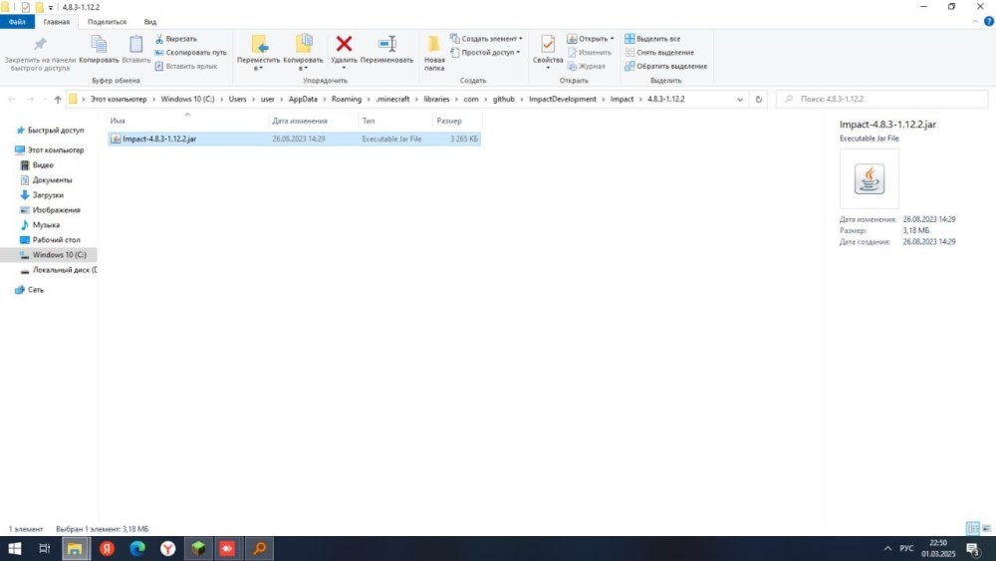Sort by Дата изменения column
Viewport: 996px width, 561px height.
[x=313, y=121]
